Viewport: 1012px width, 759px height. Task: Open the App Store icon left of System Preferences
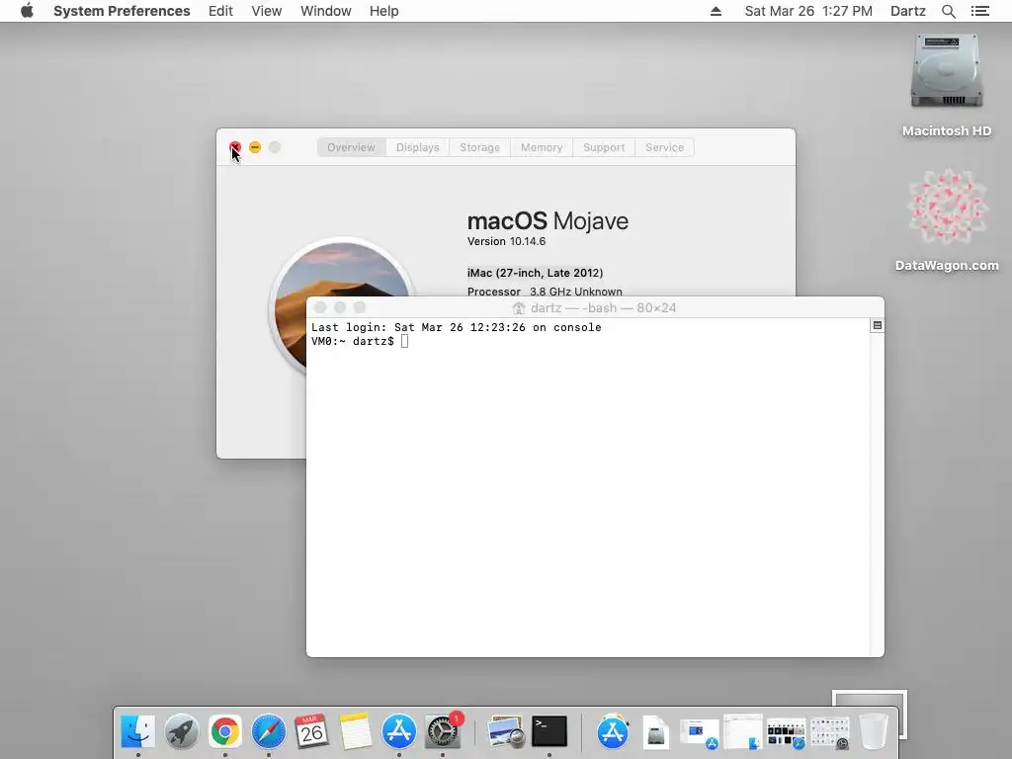click(x=399, y=731)
